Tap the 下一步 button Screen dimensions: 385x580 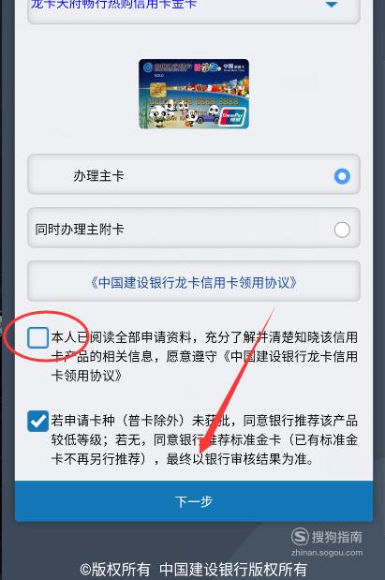(194, 501)
